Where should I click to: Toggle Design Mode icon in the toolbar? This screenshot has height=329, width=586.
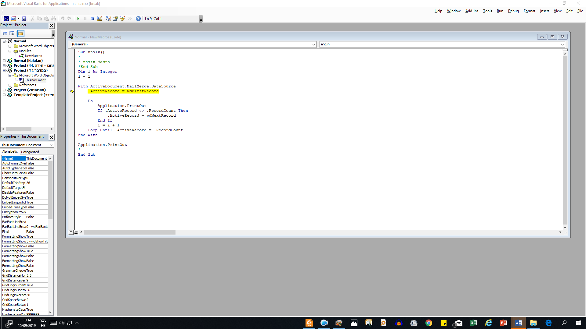coord(99,19)
